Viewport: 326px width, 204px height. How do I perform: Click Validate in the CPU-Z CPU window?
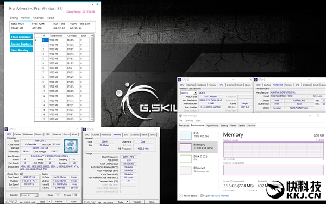[x=59, y=201]
